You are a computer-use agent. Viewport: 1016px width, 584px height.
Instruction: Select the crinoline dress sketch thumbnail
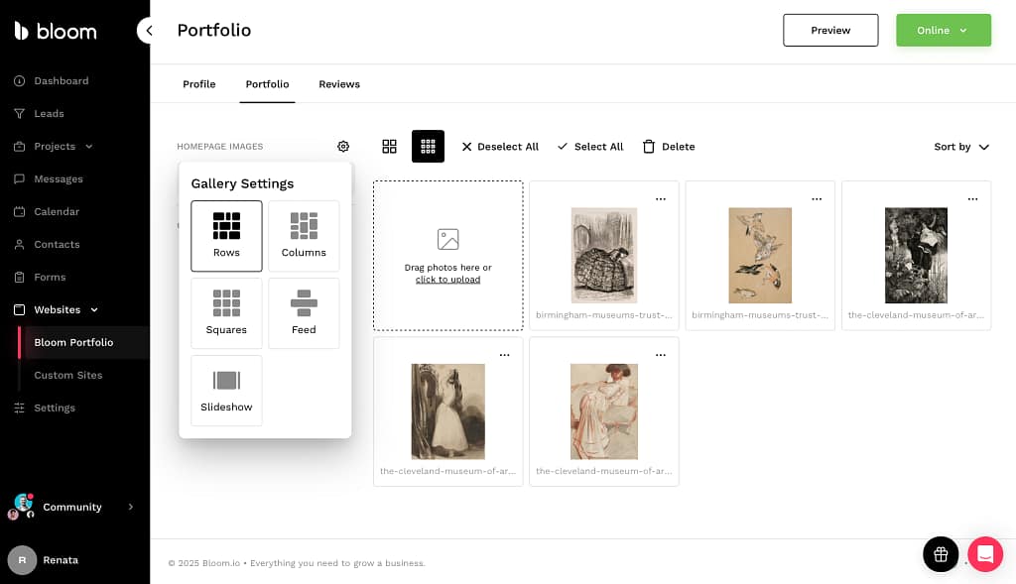(604, 255)
